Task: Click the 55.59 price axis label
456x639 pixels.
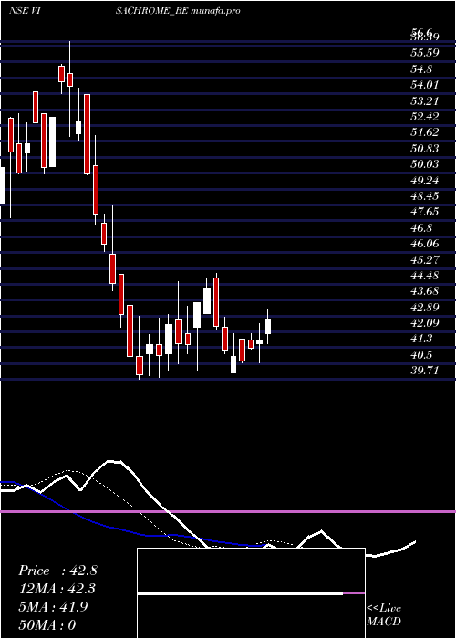Action: coord(425,53)
